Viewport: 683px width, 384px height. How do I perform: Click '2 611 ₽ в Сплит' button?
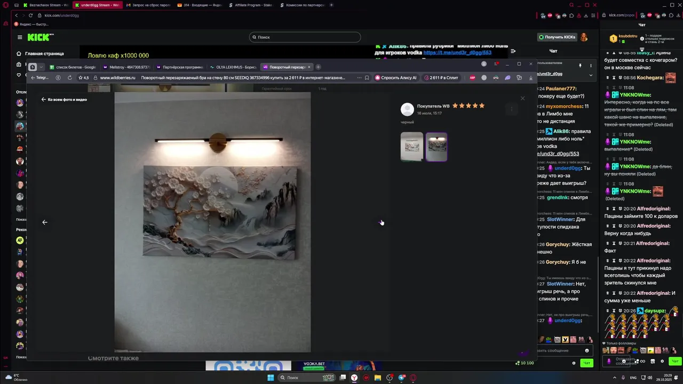pos(442,78)
